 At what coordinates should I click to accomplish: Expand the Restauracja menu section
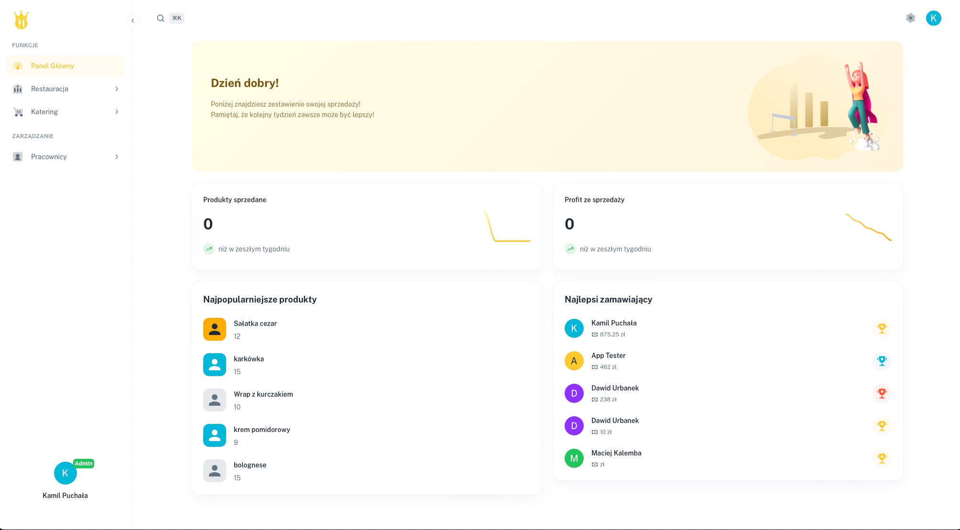tap(117, 89)
